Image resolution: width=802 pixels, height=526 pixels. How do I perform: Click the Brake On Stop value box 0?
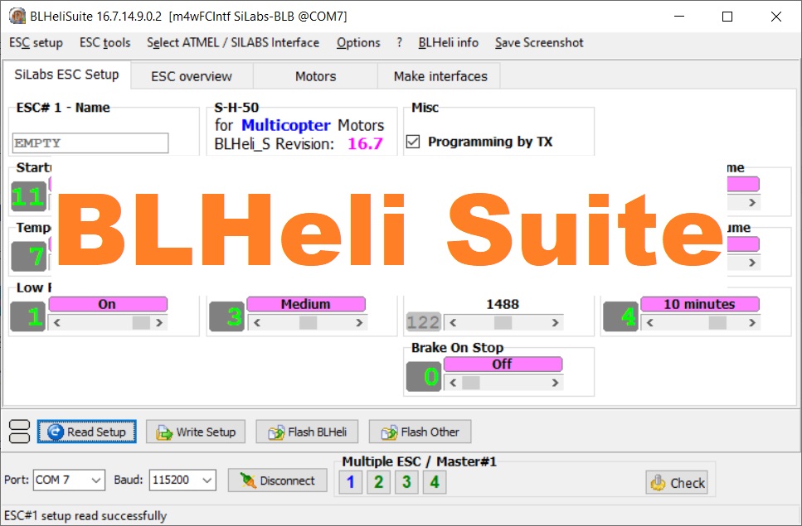(424, 377)
